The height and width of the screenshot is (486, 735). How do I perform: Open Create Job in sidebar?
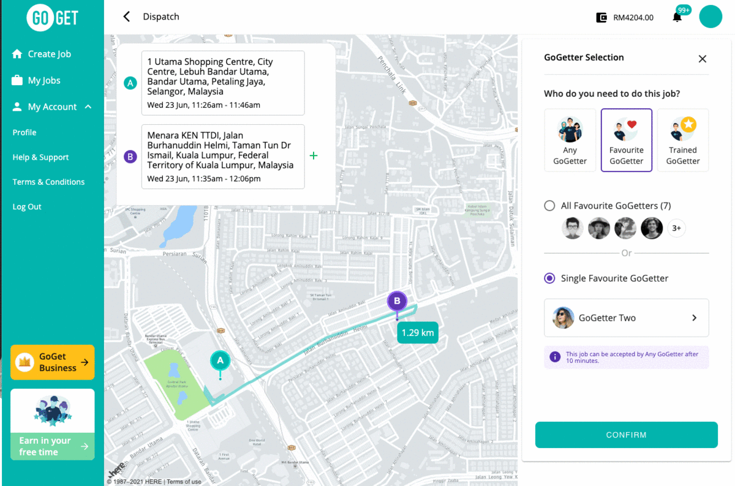pyautogui.click(x=49, y=54)
